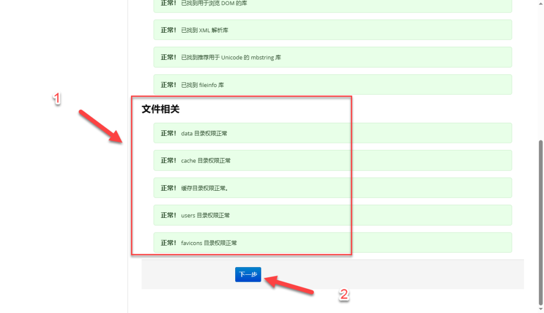The image size is (544, 313).
Task: Click the XML 解析库 check result
Action: tap(332, 30)
